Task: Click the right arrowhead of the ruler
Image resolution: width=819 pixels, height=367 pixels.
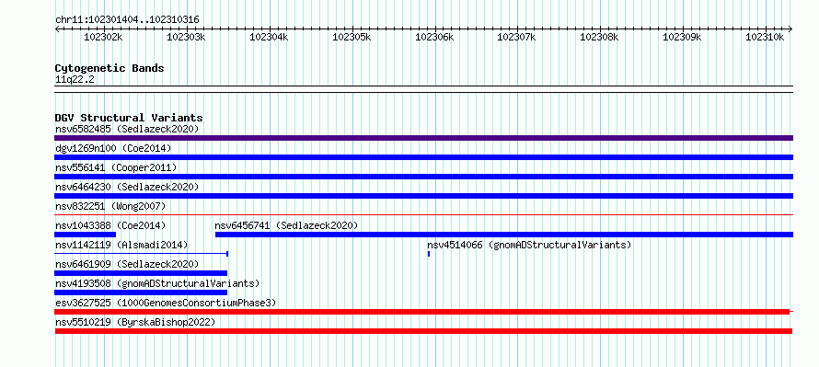Action: point(790,29)
